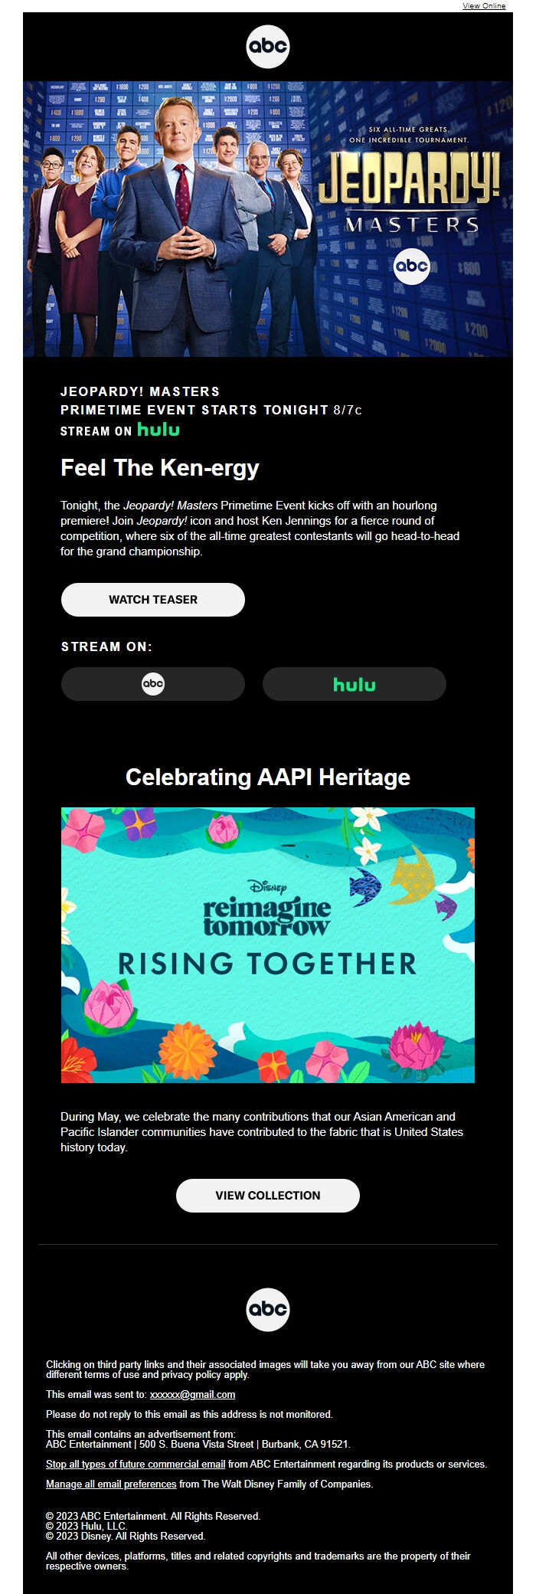The height and width of the screenshot is (1594, 536).
Task: Click the Feel The Ken-ergy headline
Action: point(160,468)
